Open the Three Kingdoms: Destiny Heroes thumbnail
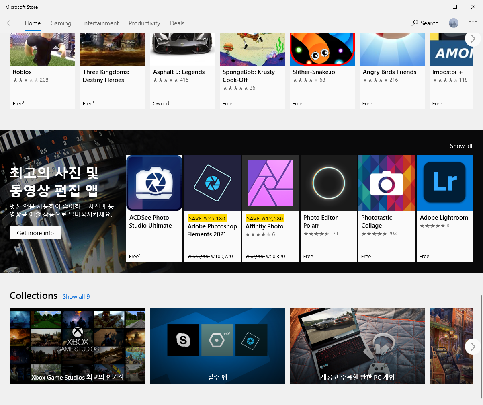 coord(113,49)
